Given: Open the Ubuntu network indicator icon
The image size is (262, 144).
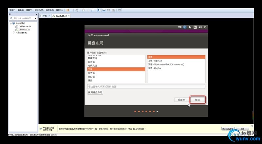Looking at the screenshot, I should (x=190, y=27).
